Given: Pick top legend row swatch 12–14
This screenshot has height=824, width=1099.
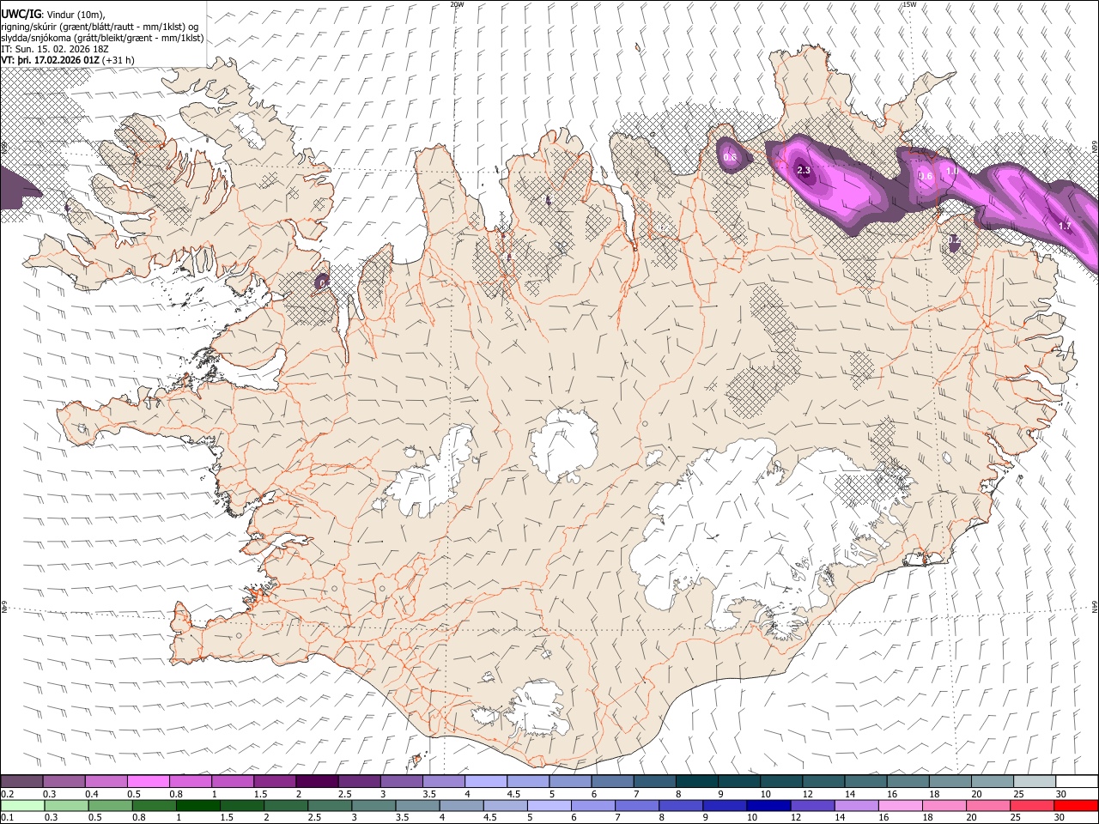Looking at the screenshot, I should (822, 781).
